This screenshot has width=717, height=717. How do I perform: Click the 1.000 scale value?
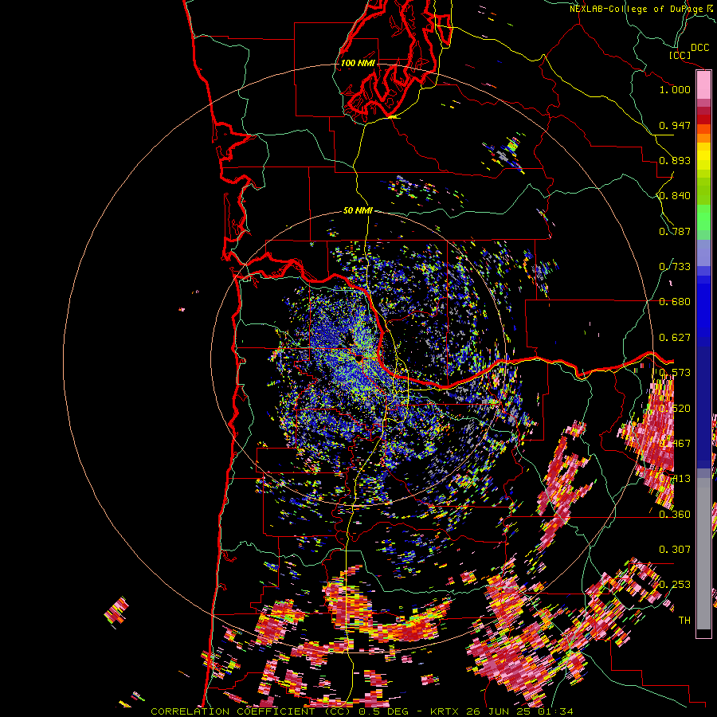(675, 89)
